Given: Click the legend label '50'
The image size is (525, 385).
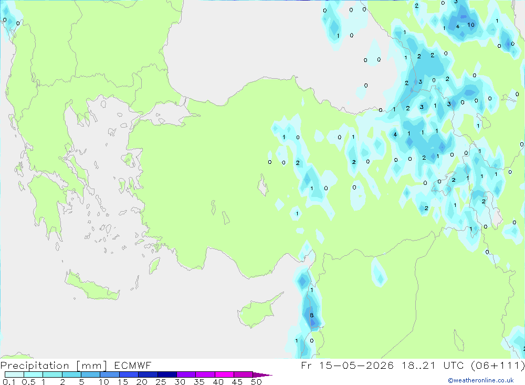Looking at the screenshot, I should (256, 382).
